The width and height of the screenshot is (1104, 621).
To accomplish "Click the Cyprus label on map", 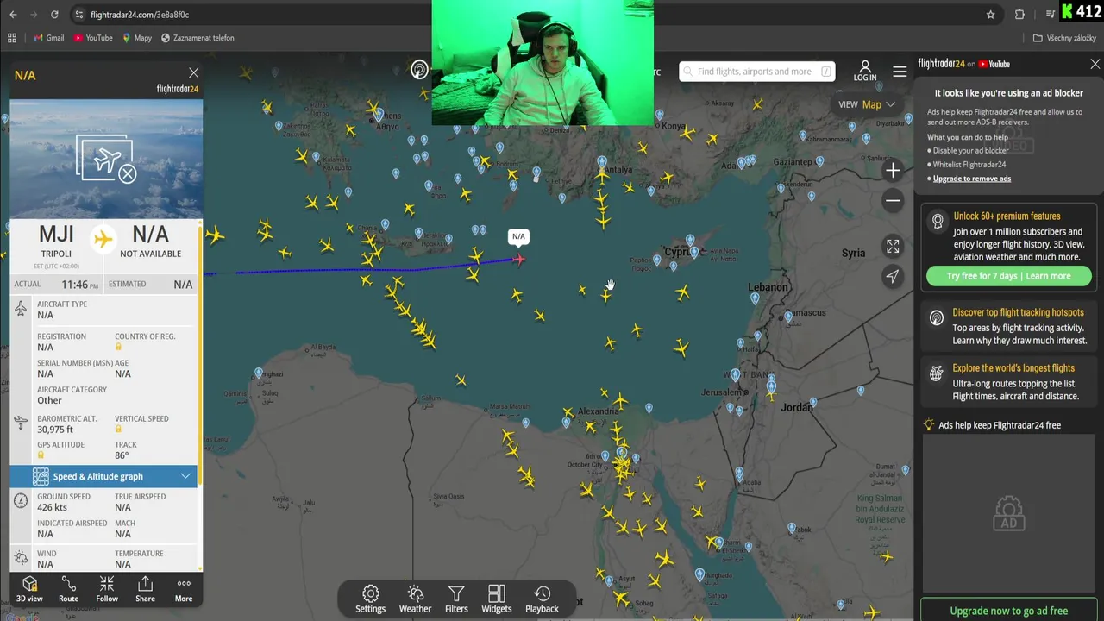I will [x=677, y=252].
